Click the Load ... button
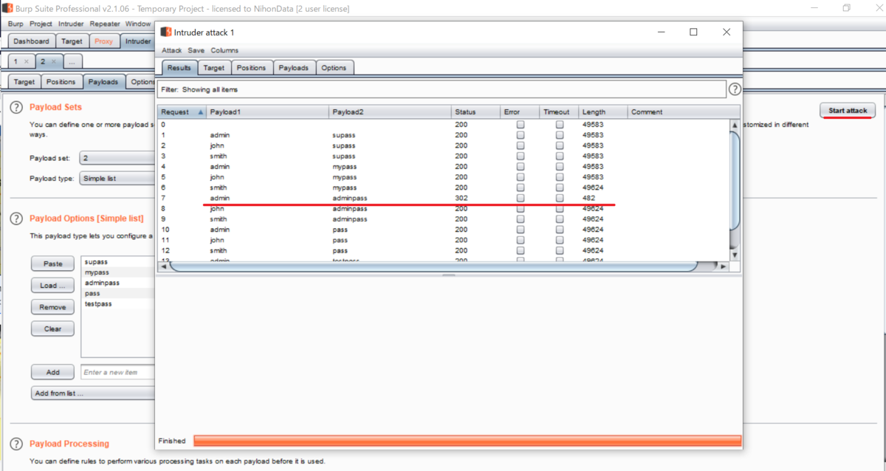This screenshot has height=471, width=886. click(x=52, y=285)
